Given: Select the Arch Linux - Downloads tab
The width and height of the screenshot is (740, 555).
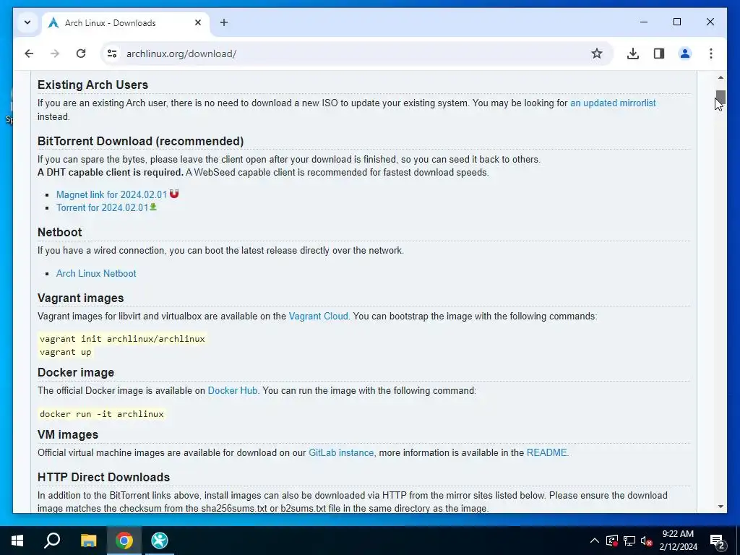Looking at the screenshot, I should click(126, 22).
